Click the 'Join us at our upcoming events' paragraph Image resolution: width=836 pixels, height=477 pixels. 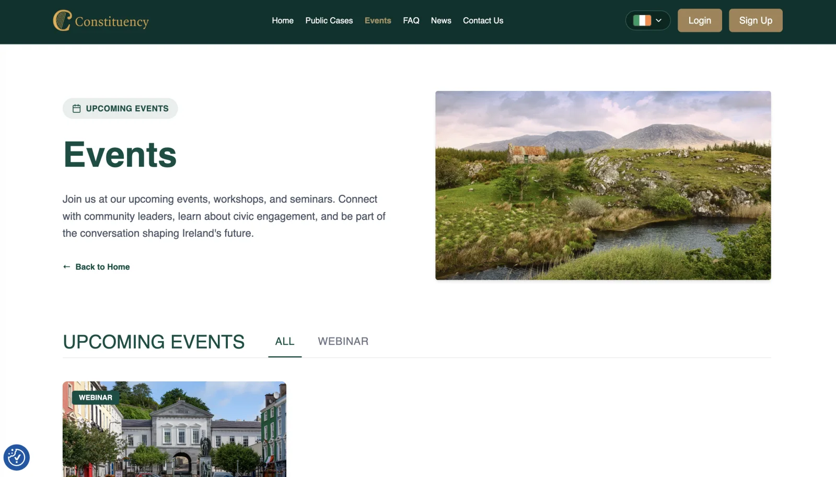pyautogui.click(x=224, y=216)
